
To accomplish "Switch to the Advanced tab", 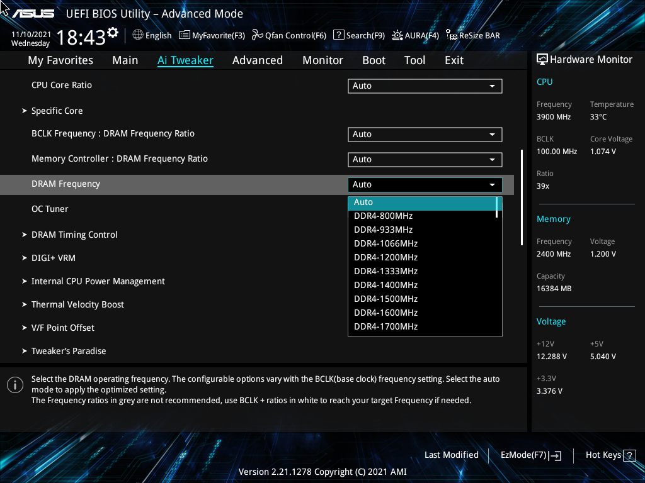I will 257,60.
